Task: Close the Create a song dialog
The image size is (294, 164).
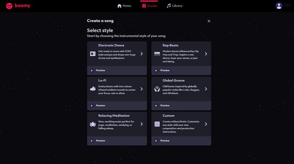Action: coord(209,21)
